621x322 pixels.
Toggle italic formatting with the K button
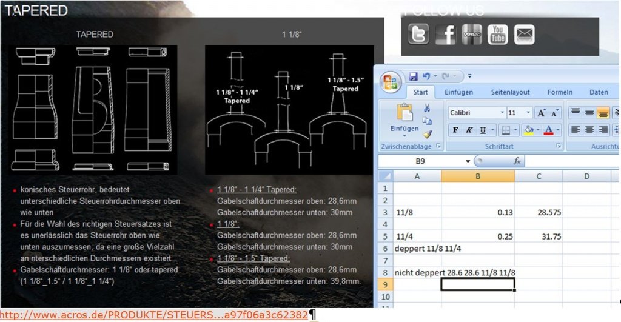point(469,130)
